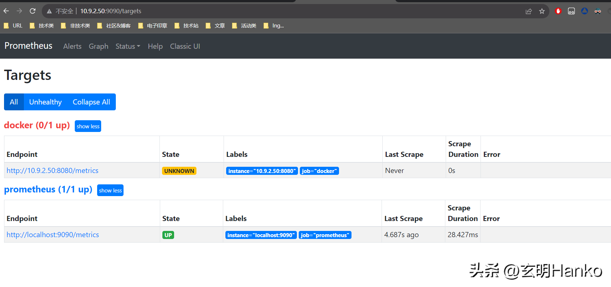Filter to Unhealthy targets
Screen dimensions: 611x287
tap(45, 102)
